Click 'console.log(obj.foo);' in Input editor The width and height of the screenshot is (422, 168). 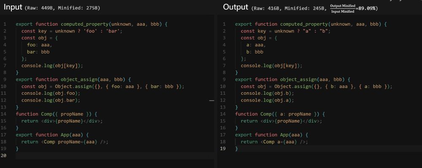(51, 93)
